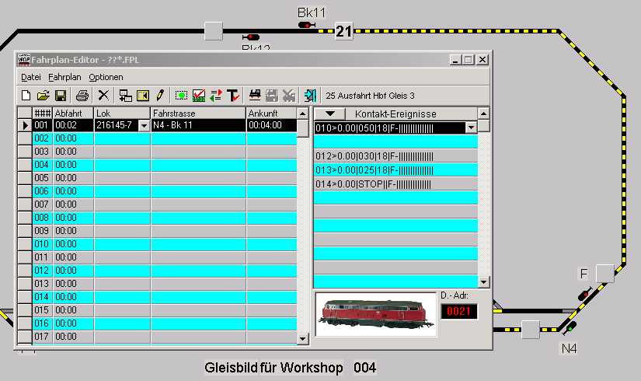Viewport: 641px width, 381px height.
Task: Select event row 012>0.00|030|18
Action: (x=395, y=156)
